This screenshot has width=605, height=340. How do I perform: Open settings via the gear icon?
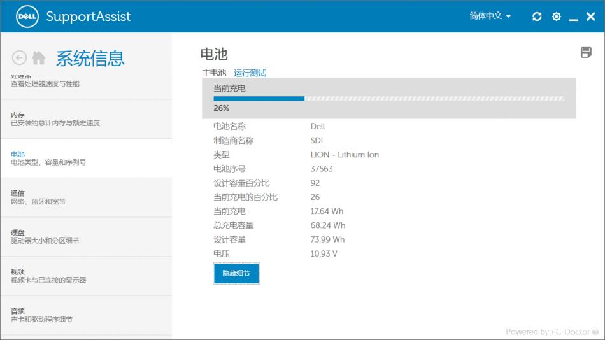[556, 17]
